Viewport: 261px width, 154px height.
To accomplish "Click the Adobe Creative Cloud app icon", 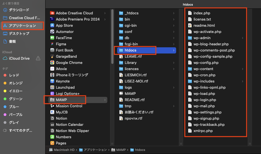I will 52,13.
